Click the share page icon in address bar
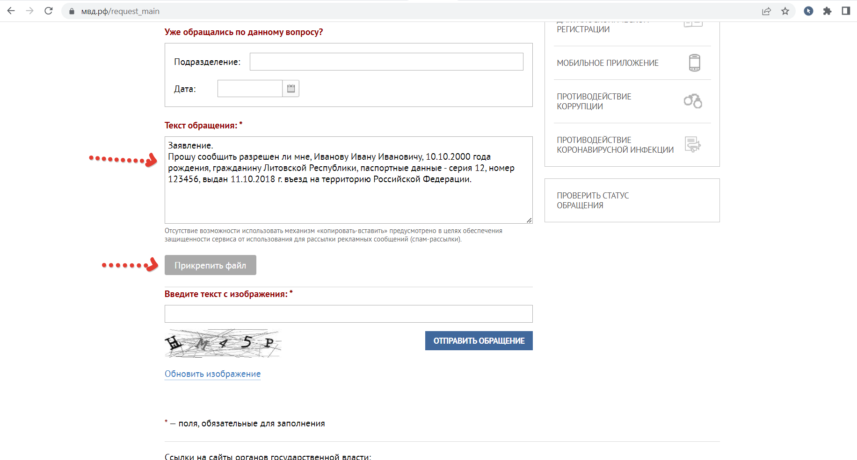 pyautogui.click(x=766, y=11)
